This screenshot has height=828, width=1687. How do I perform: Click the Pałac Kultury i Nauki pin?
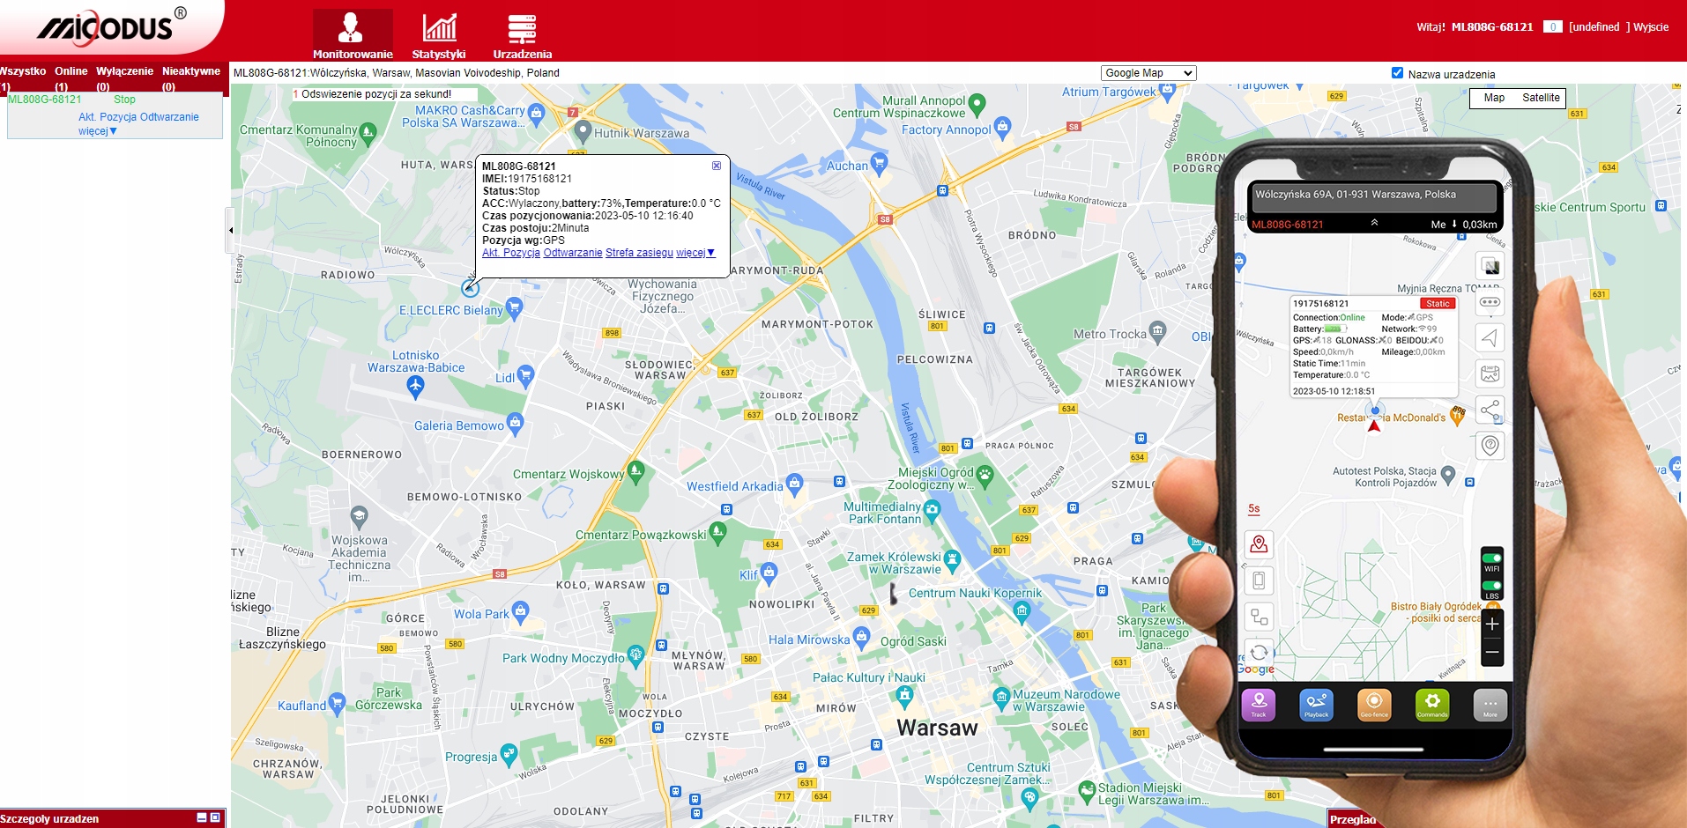point(904,696)
